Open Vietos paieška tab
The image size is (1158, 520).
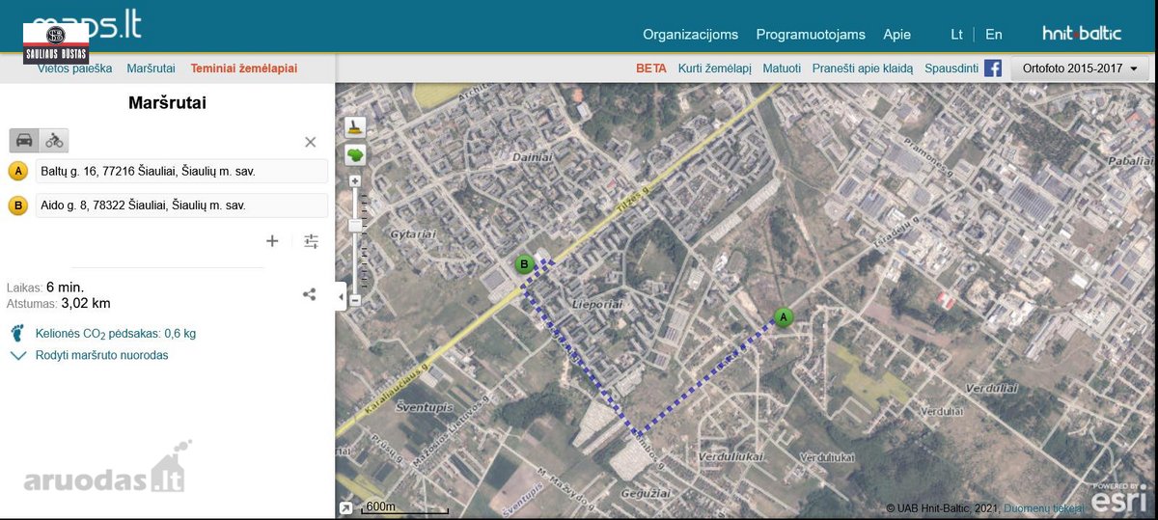[75, 68]
